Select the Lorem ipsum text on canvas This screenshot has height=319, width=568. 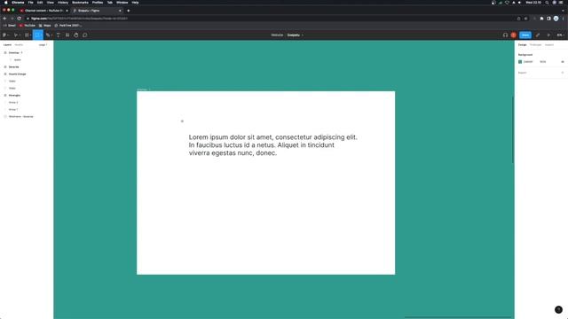(x=272, y=145)
